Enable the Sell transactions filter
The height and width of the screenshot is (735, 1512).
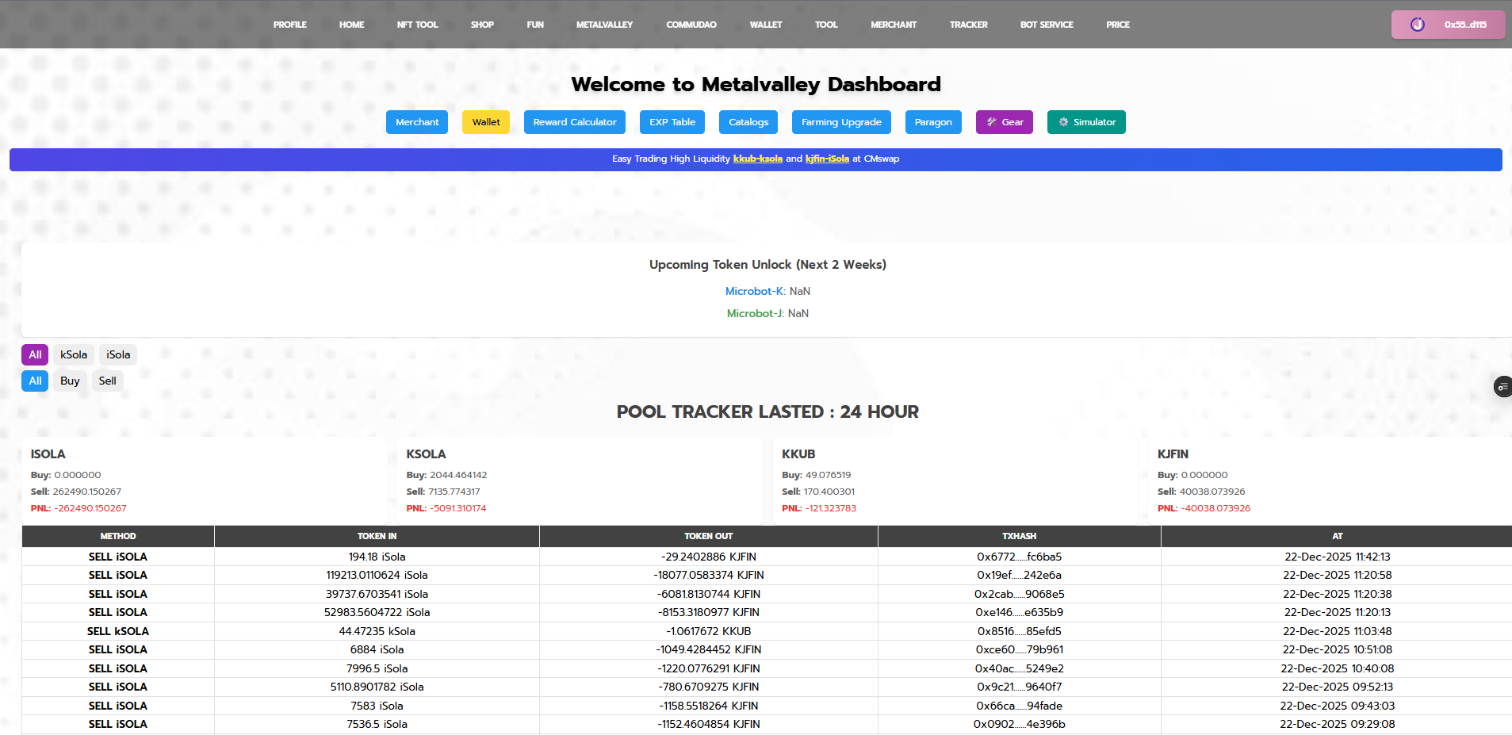[106, 381]
